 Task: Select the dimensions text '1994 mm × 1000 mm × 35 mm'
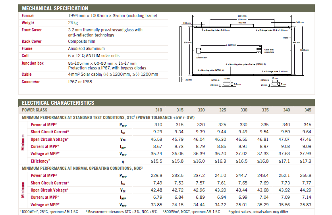(97, 15)
